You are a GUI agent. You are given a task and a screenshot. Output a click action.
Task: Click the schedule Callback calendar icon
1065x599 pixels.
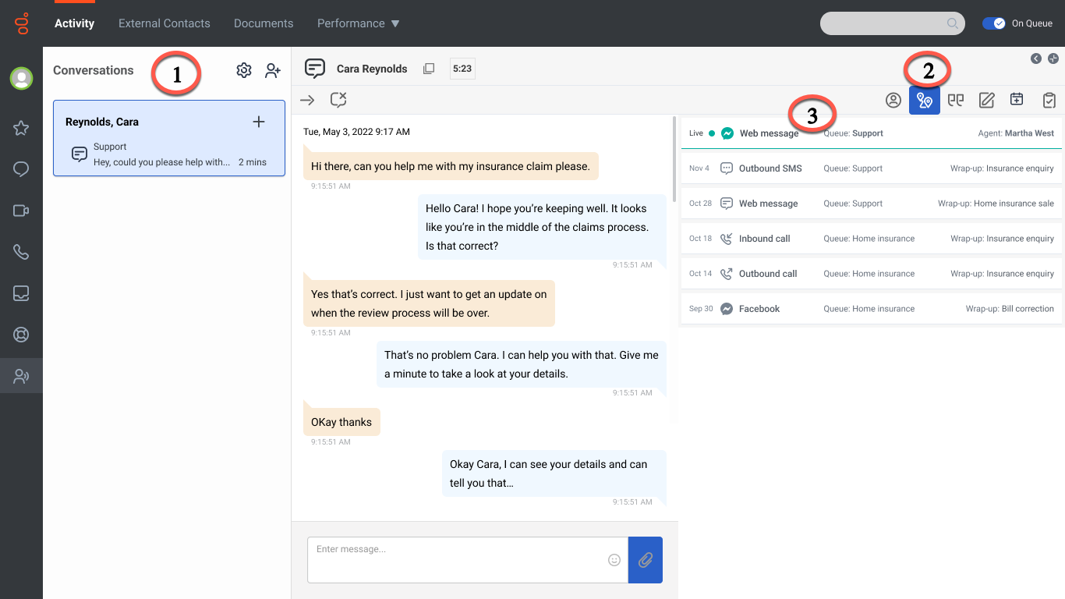click(x=1017, y=100)
